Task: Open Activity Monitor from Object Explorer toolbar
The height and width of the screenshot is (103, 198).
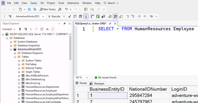Action: (x=47, y=29)
